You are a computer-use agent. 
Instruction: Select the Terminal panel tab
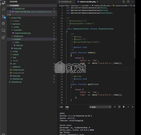[x=67, y=107]
